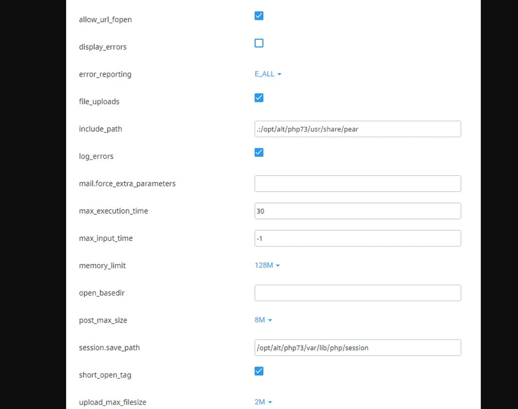
Task: Select the max_input_time field showing -1
Action: pyautogui.click(x=358, y=238)
